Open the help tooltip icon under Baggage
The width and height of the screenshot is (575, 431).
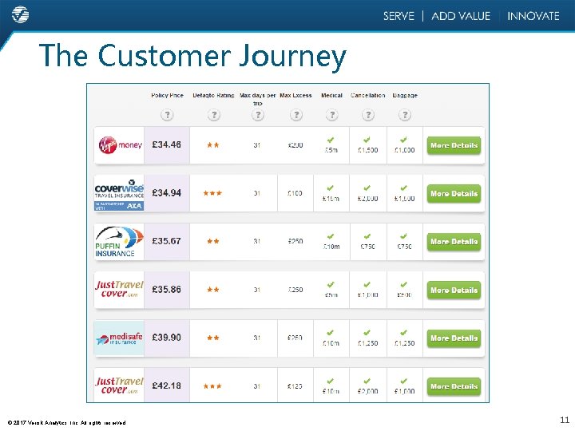pyautogui.click(x=404, y=115)
